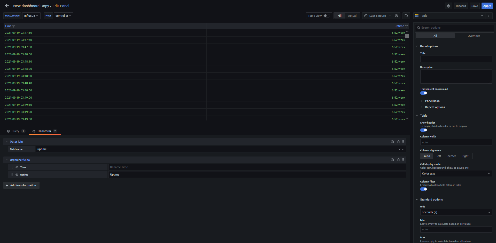Click the Description text area
This screenshot has height=243, width=496.
456,76
